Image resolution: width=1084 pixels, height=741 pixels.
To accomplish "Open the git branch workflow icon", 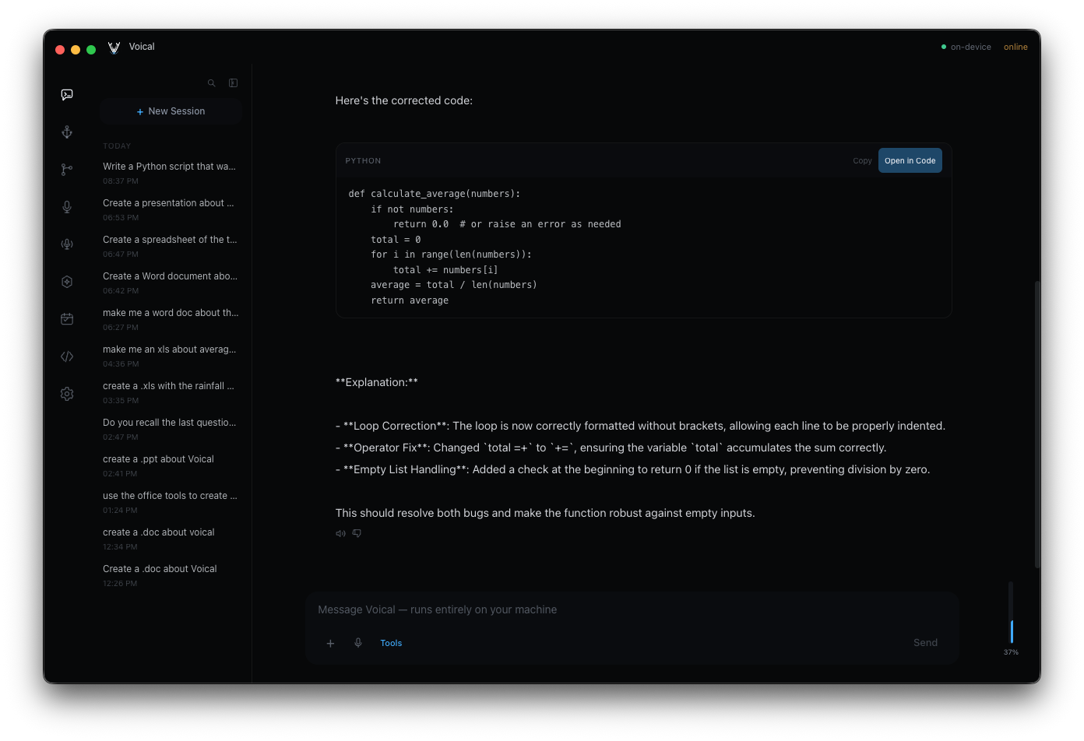I will (67, 170).
